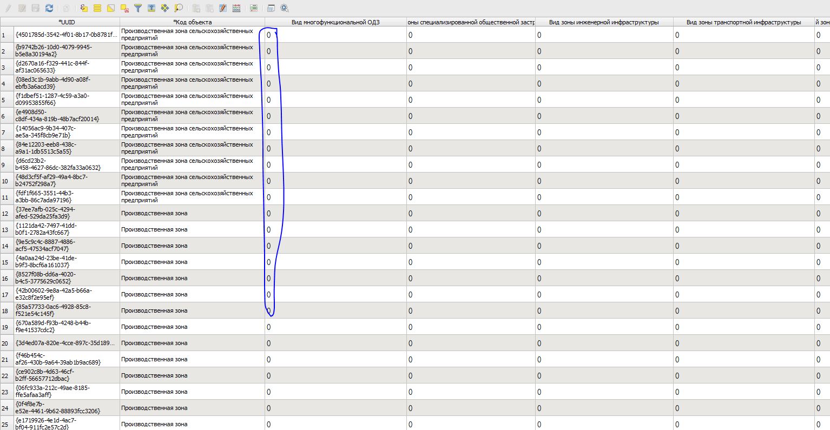This screenshot has width=830, height=430.
Task: Click row 9 value 0 under специализированной общественной застр
Action: pyautogui.click(x=471, y=164)
